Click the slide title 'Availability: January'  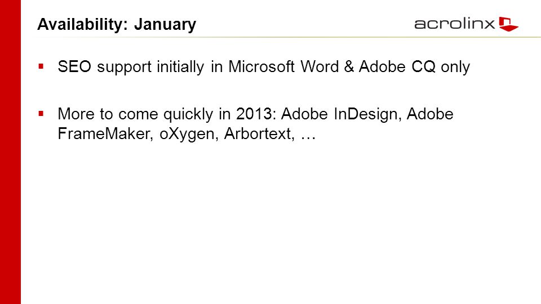[x=117, y=24]
